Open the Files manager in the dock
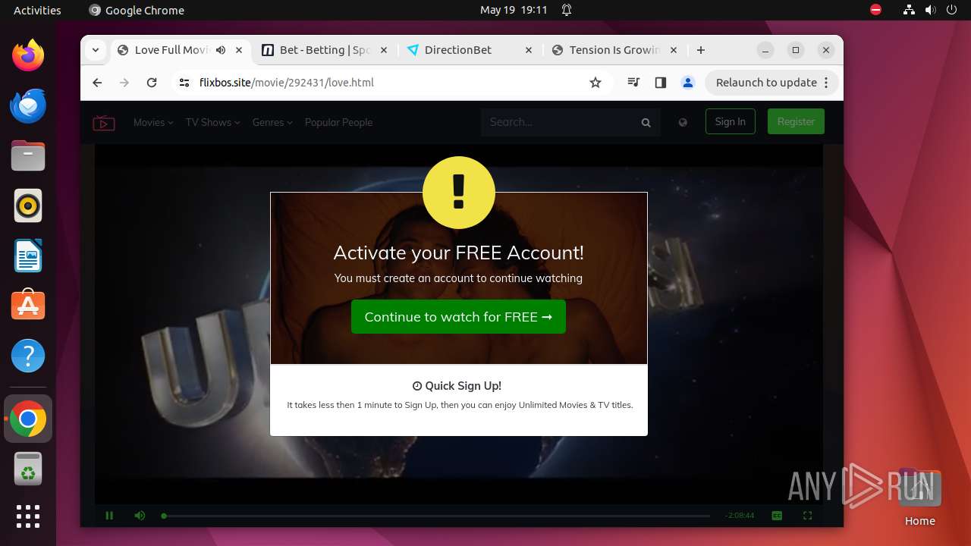The image size is (971, 546). coord(28,155)
